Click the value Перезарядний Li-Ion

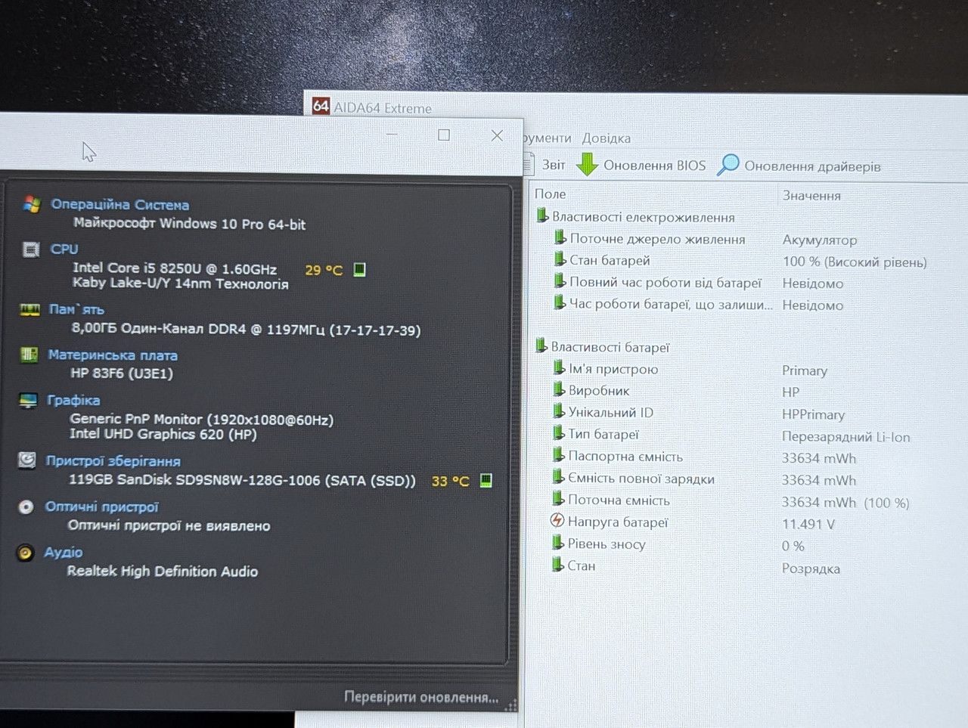[846, 437]
